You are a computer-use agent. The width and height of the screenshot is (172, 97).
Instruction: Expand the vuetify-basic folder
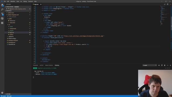11,13
